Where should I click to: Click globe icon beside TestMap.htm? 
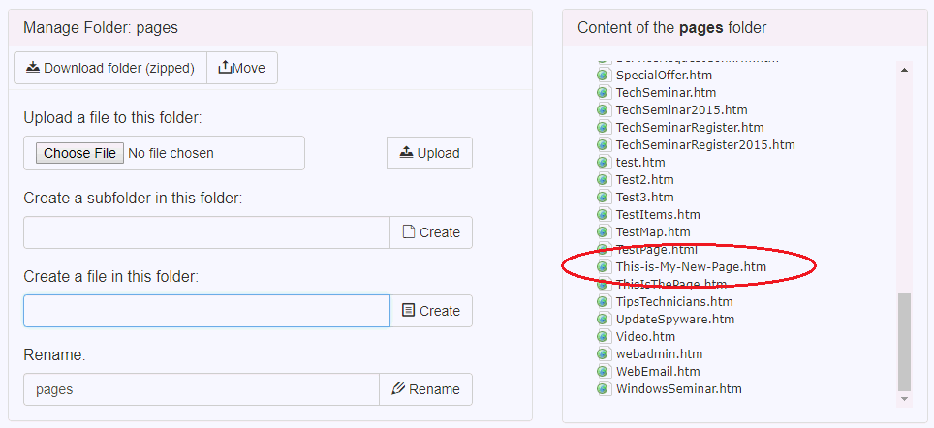[x=603, y=231]
